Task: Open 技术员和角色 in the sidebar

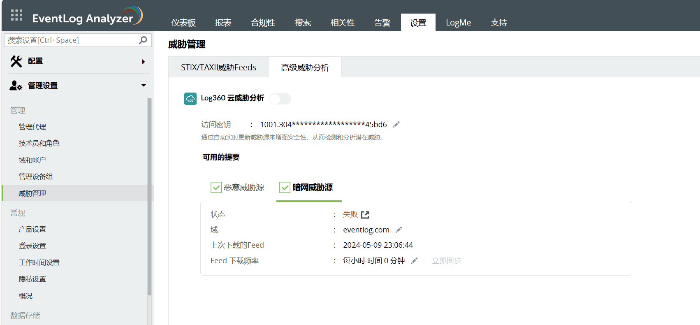Action: click(39, 143)
